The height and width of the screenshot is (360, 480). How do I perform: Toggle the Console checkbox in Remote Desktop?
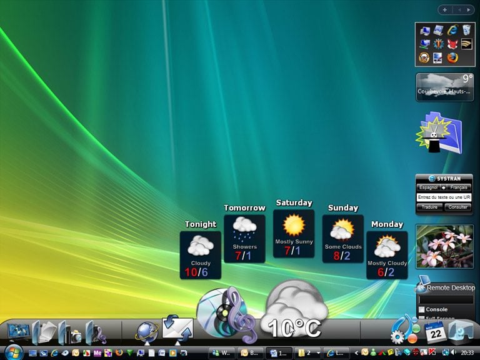tap(422, 309)
